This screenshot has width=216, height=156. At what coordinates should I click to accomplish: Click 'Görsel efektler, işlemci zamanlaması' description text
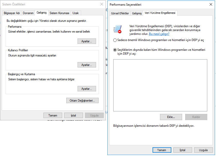49,32
